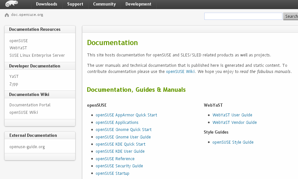Follow the openSUSE Wiki link in paragraph
The width and height of the screenshot is (298, 179).
click(180, 72)
